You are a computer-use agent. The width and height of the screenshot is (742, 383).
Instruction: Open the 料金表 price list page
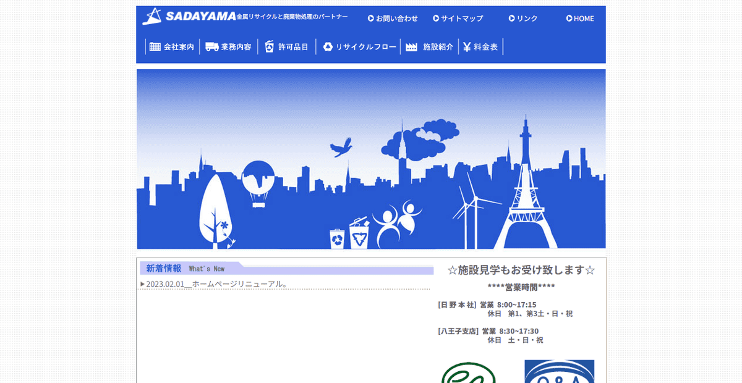(x=486, y=46)
